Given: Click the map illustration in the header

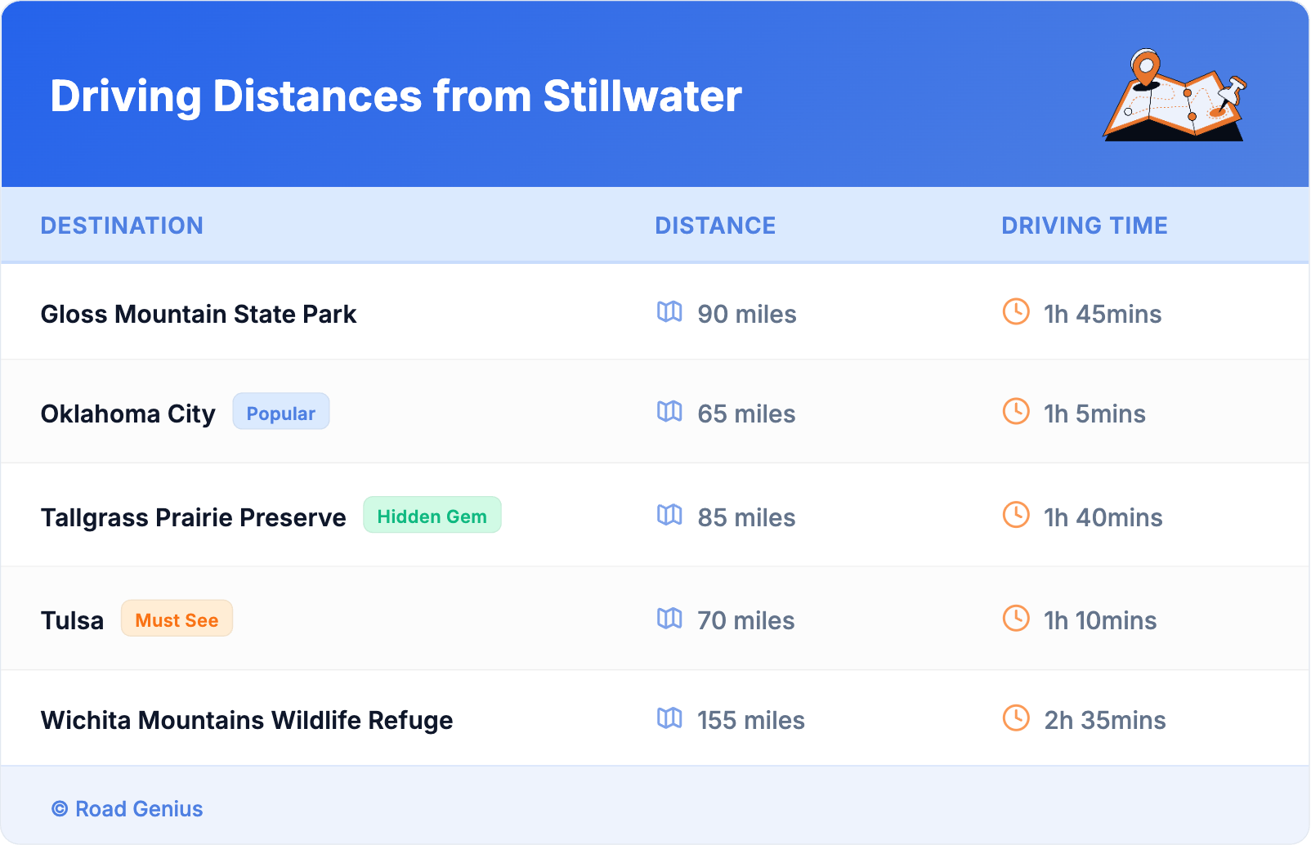Looking at the screenshot, I should [1175, 96].
